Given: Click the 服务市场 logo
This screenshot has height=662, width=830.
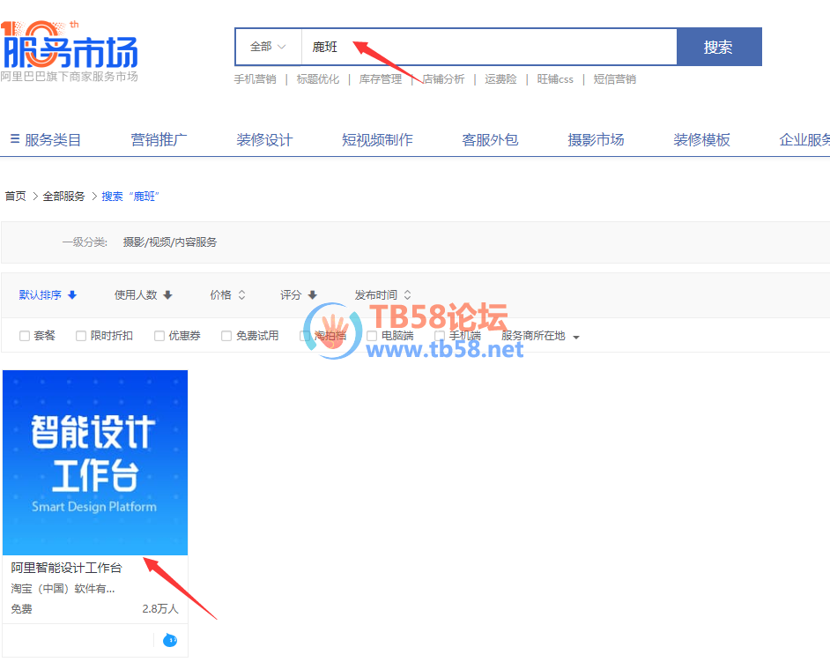Looking at the screenshot, I should (x=70, y=49).
